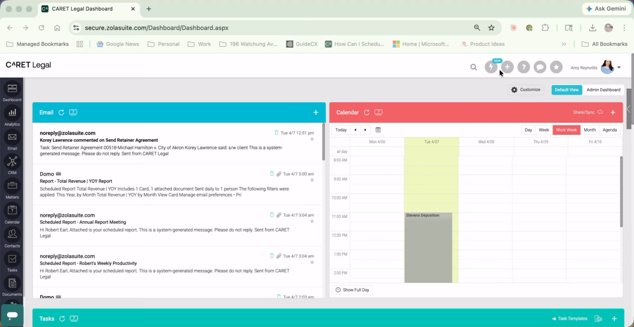Click the Email widget scrollbar
The width and height of the screenshot is (634, 327).
pyautogui.click(x=323, y=142)
